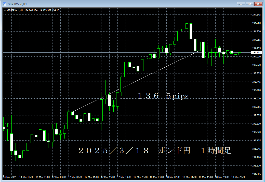Minimize the GBPJPY-cd chart window
The width and height of the screenshot is (265, 182).
click(241, 4)
